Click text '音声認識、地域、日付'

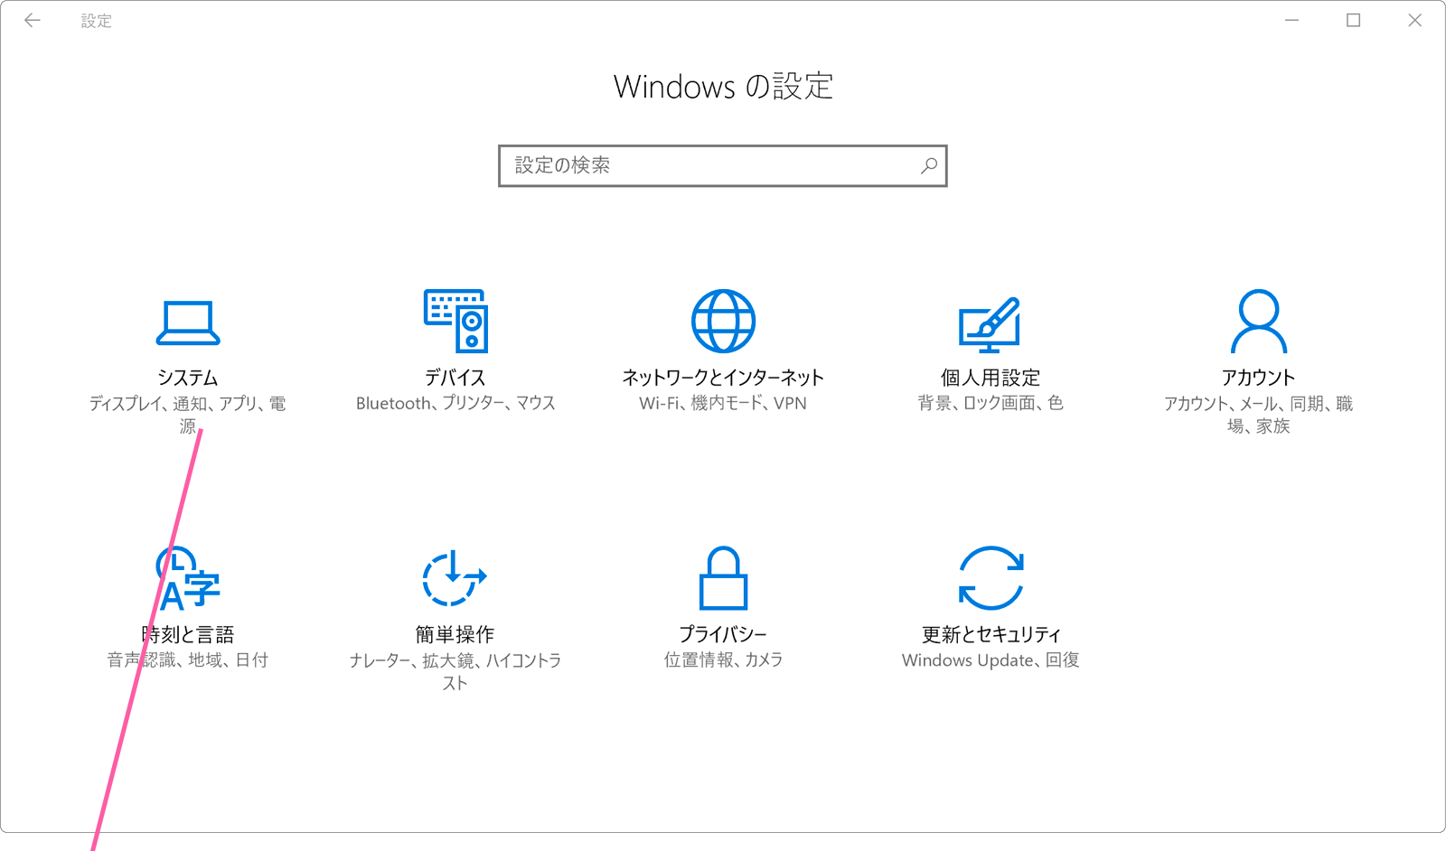point(188,660)
